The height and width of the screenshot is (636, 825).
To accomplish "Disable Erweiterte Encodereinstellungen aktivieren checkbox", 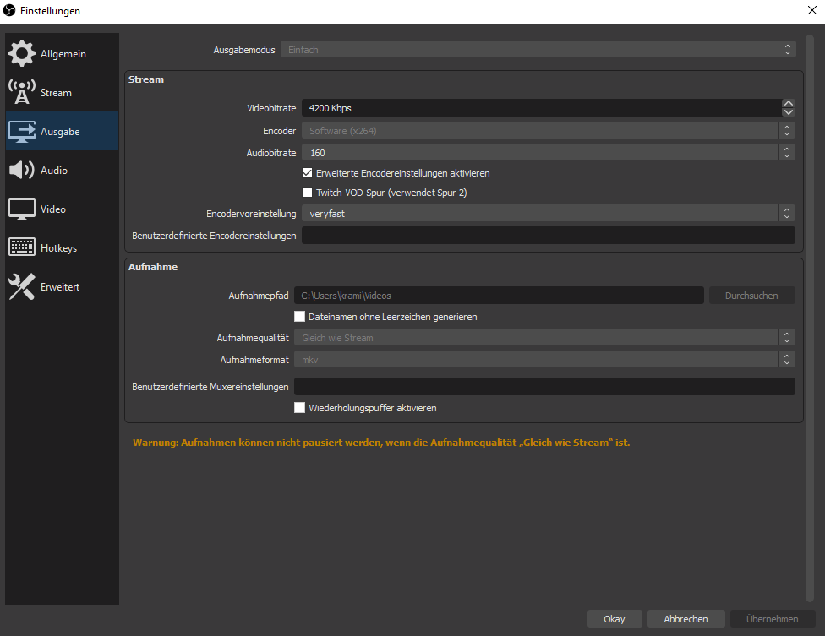I will coord(308,173).
